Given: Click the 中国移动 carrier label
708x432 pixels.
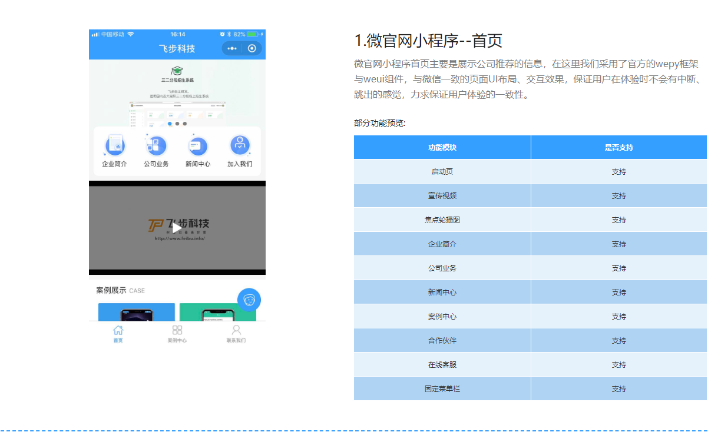Looking at the screenshot, I should [x=113, y=34].
